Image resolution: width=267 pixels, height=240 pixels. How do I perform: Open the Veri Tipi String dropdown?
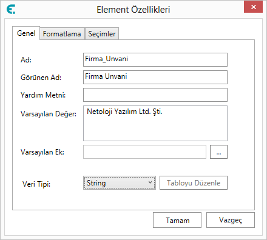(120, 182)
